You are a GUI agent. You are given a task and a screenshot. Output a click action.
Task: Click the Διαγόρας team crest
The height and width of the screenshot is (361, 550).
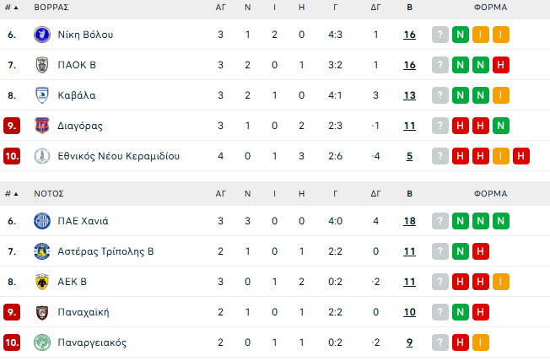pyautogui.click(x=42, y=126)
